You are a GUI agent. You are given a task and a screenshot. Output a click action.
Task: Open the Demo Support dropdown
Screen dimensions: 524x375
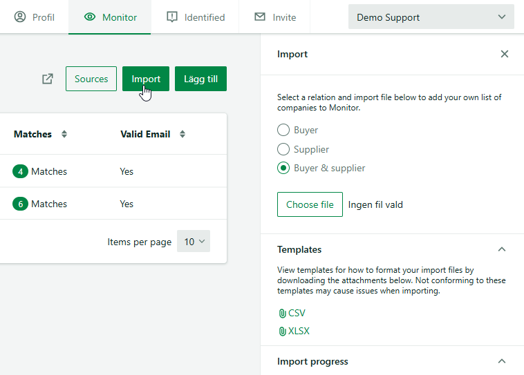pos(431,17)
